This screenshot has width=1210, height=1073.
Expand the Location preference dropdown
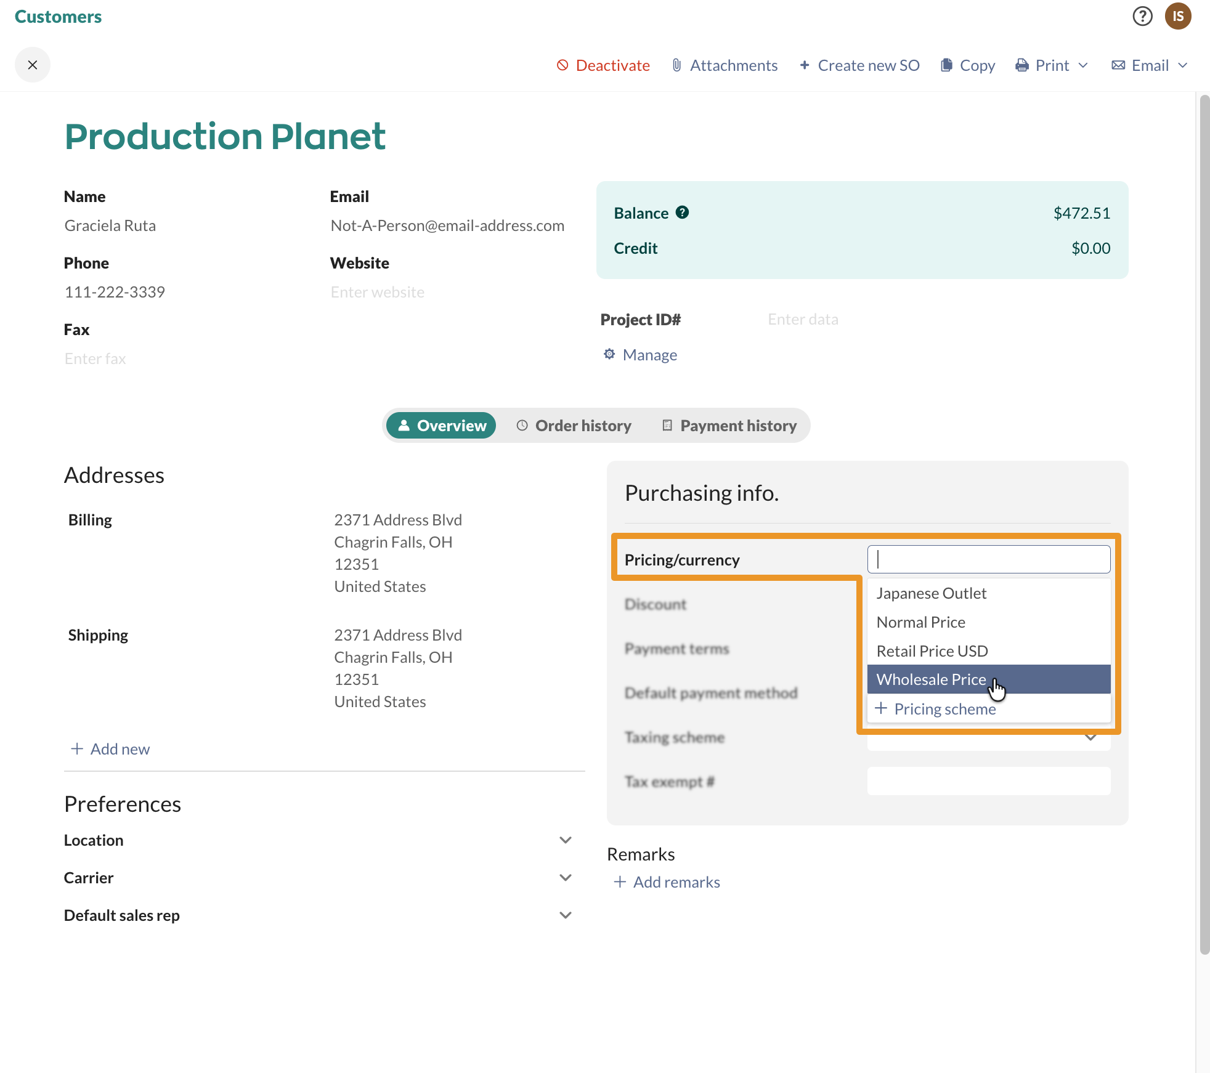point(565,840)
